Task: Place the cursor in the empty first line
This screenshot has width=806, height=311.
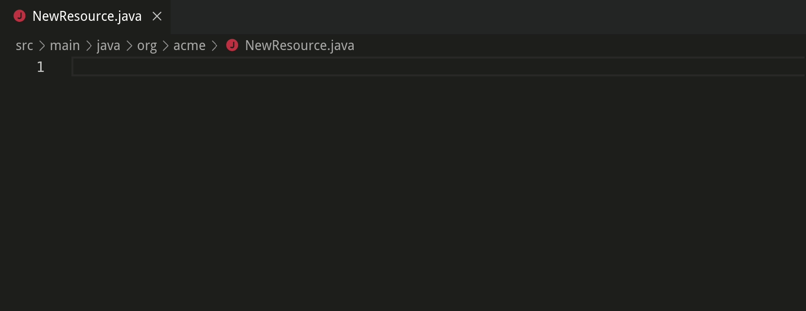Action: point(198,66)
